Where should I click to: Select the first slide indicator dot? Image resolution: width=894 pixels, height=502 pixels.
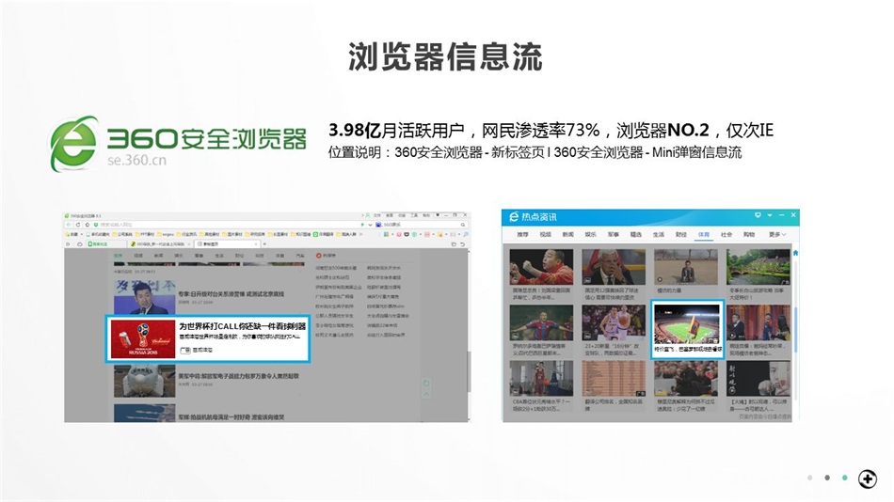point(809,478)
